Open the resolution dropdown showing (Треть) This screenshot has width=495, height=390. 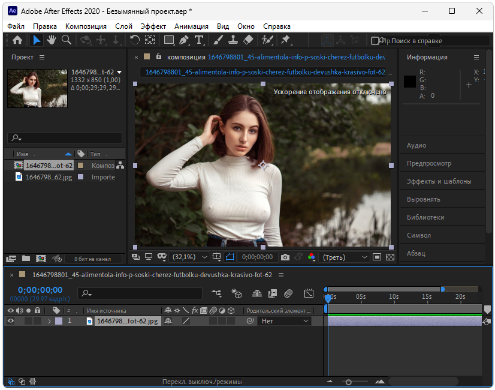tap(344, 257)
